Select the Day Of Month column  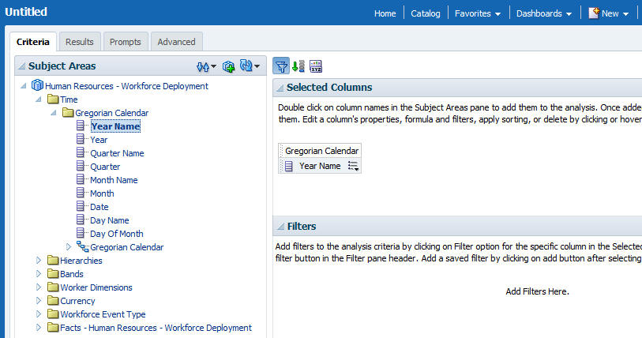117,234
